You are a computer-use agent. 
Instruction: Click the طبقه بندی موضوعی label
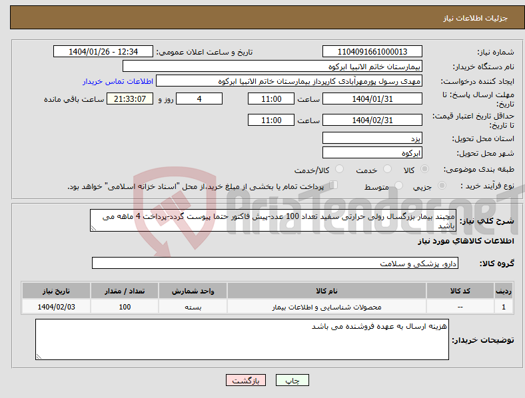tap(479, 169)
